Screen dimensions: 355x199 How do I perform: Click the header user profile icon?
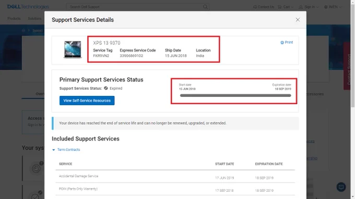coord(300,7)
